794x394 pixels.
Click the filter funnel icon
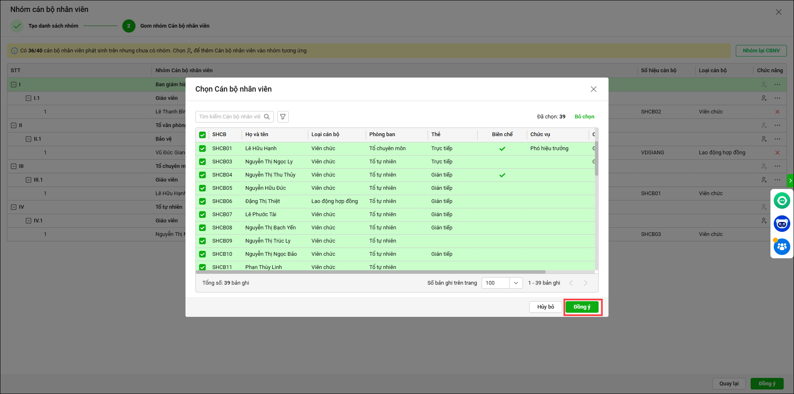[x=283, y=117]
